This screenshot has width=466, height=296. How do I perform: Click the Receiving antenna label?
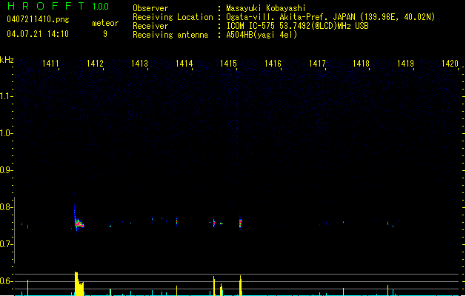tap(170, 35)
